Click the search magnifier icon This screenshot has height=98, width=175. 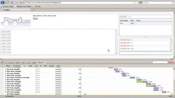click(x=173, y=2)
